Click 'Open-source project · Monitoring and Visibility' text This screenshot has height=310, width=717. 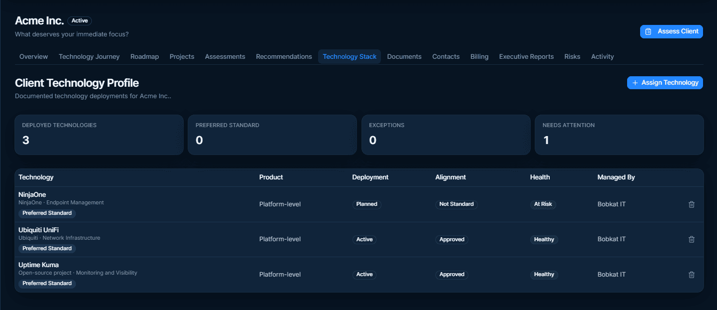[x=78, y=273]
